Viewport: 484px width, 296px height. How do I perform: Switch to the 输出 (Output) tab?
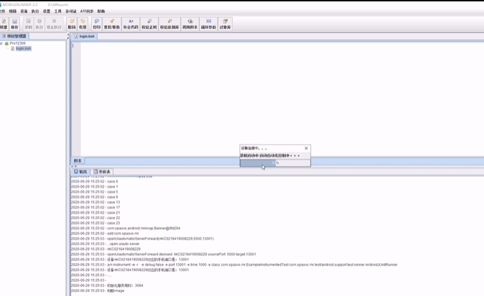[x=82, y=171]
